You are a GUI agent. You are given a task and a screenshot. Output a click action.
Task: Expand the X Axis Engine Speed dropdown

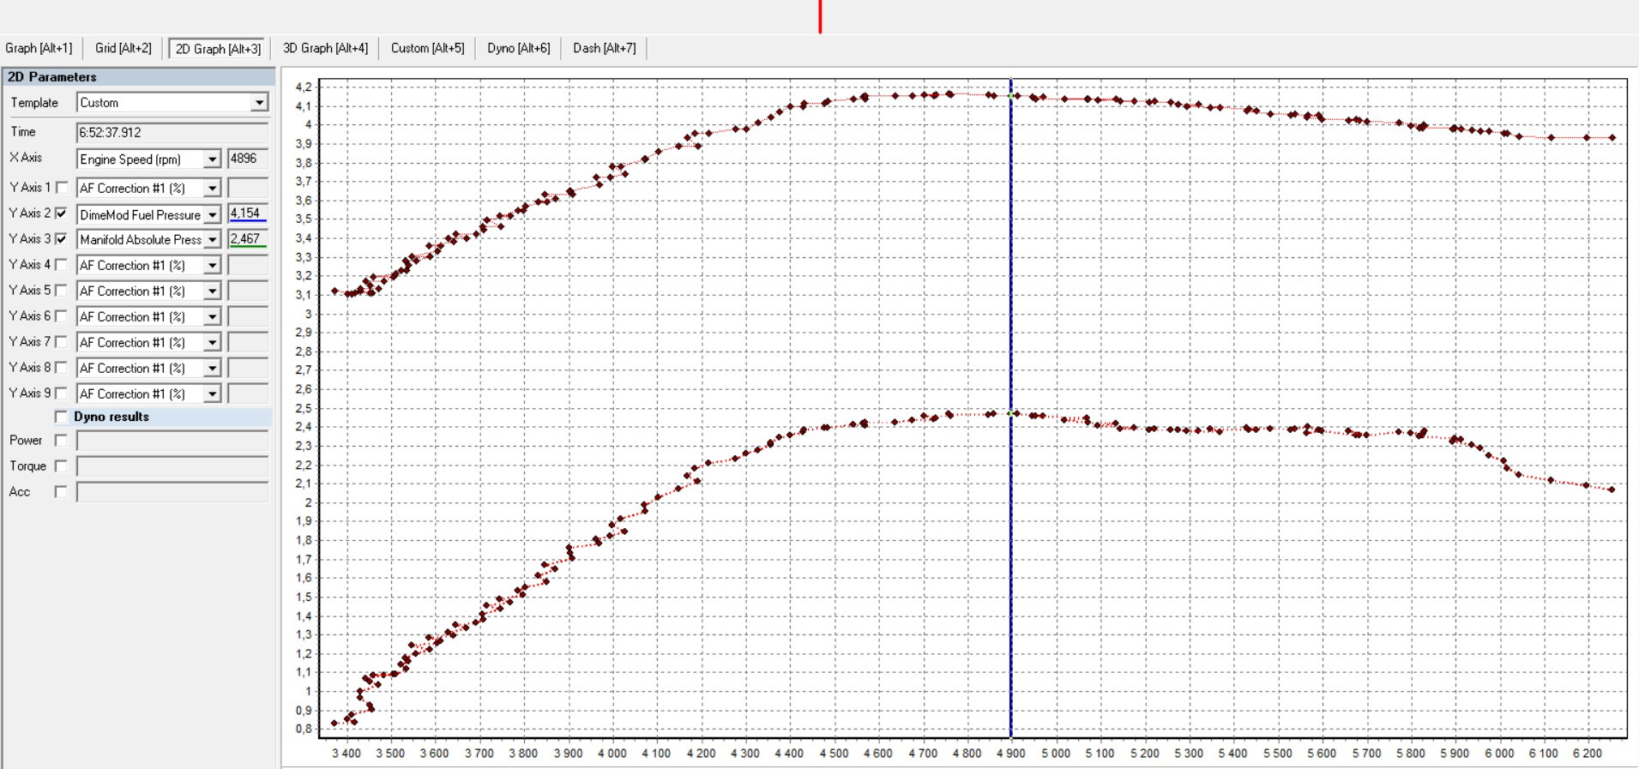coord(149,159)
